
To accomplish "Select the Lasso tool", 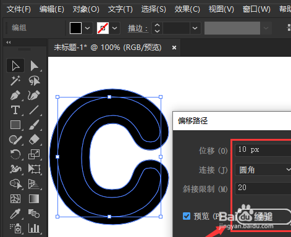I will tap(34, 80).
